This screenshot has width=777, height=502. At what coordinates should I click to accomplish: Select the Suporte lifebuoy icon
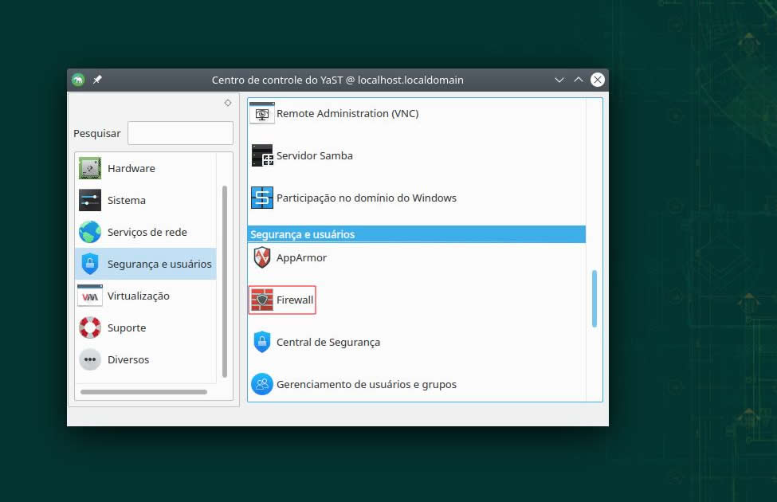pos(90,327)
